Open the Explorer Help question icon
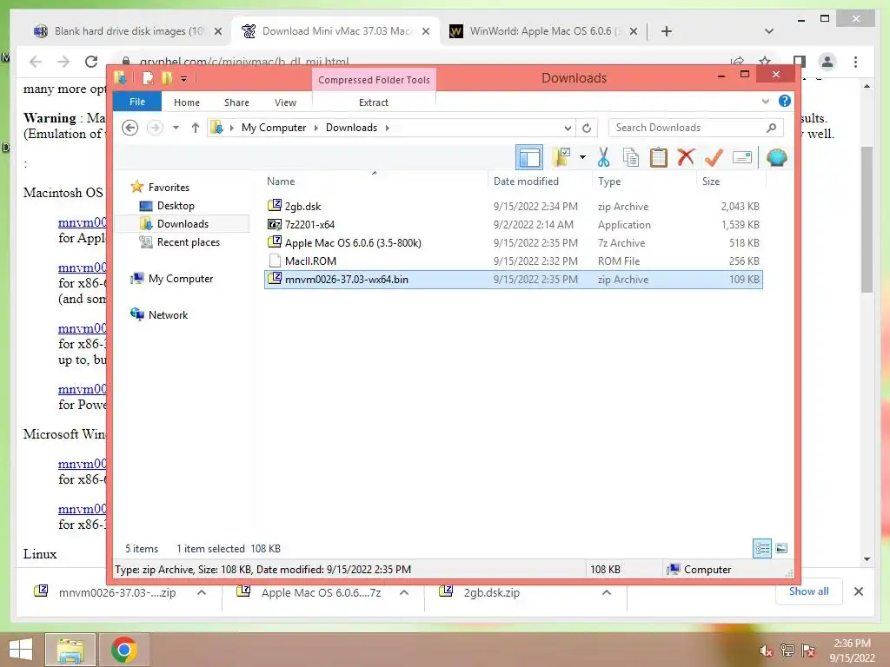The width and height of the screenshot is (890, 667). click(x=785, y=101)
